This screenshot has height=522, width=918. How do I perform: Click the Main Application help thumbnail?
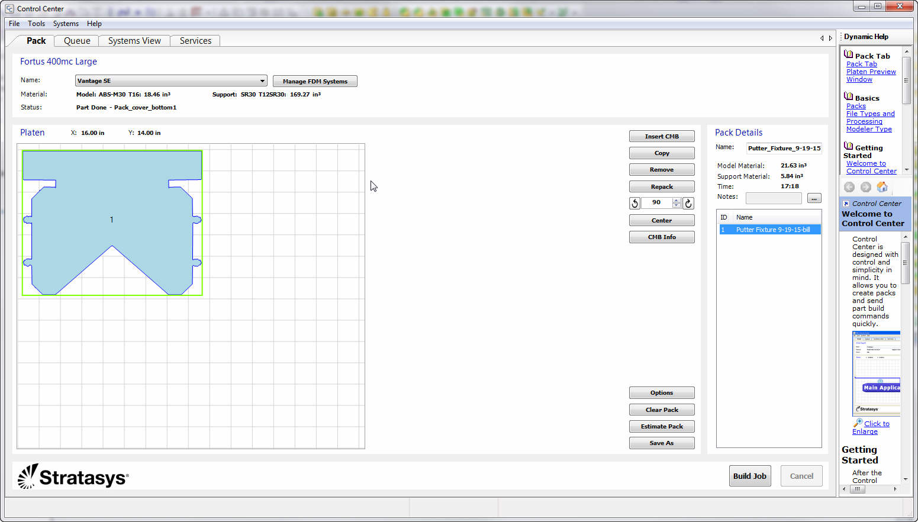[876, 373]
